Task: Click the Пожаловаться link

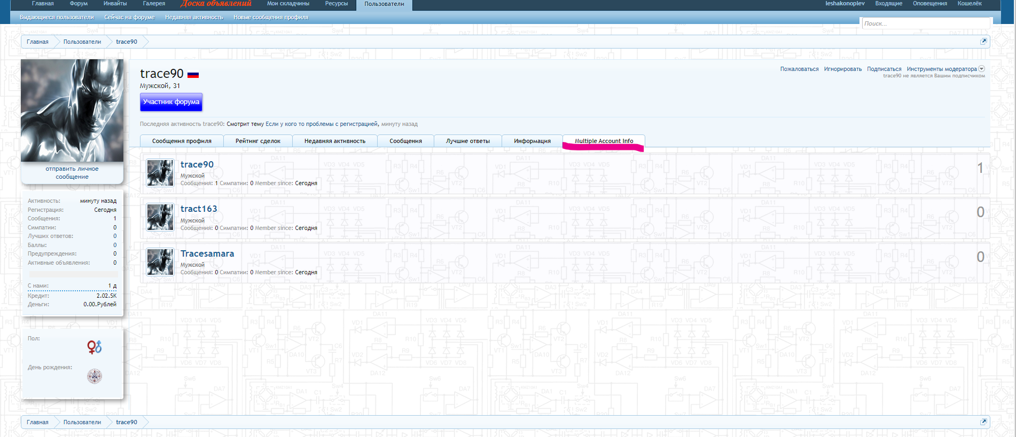Action: (799, 69)
